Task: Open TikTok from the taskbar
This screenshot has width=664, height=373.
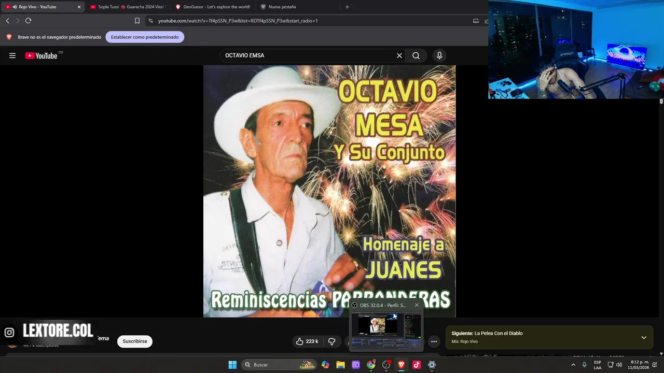Action: (x=417, y=365)
